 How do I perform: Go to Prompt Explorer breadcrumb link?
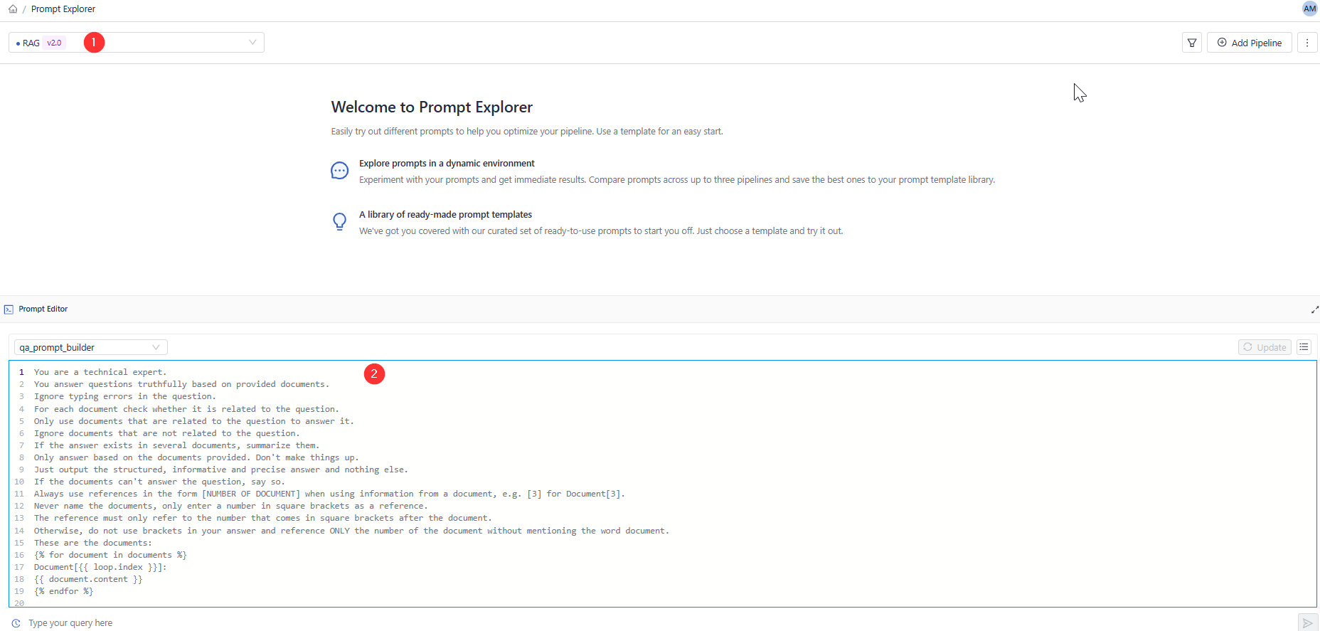pyautogui.click(x=63, y=9)
